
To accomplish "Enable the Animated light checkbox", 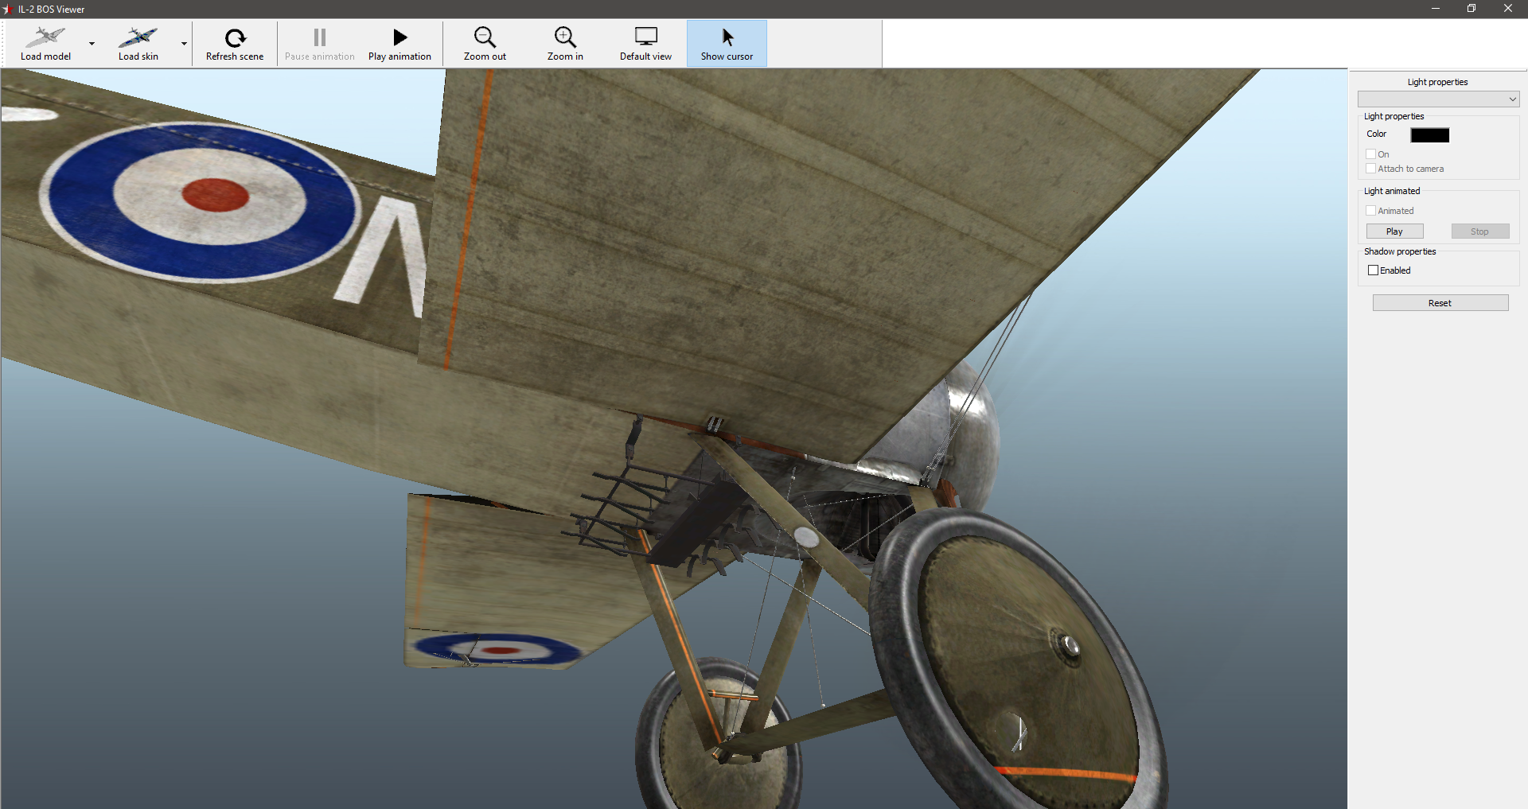I will coord(1371,211).
